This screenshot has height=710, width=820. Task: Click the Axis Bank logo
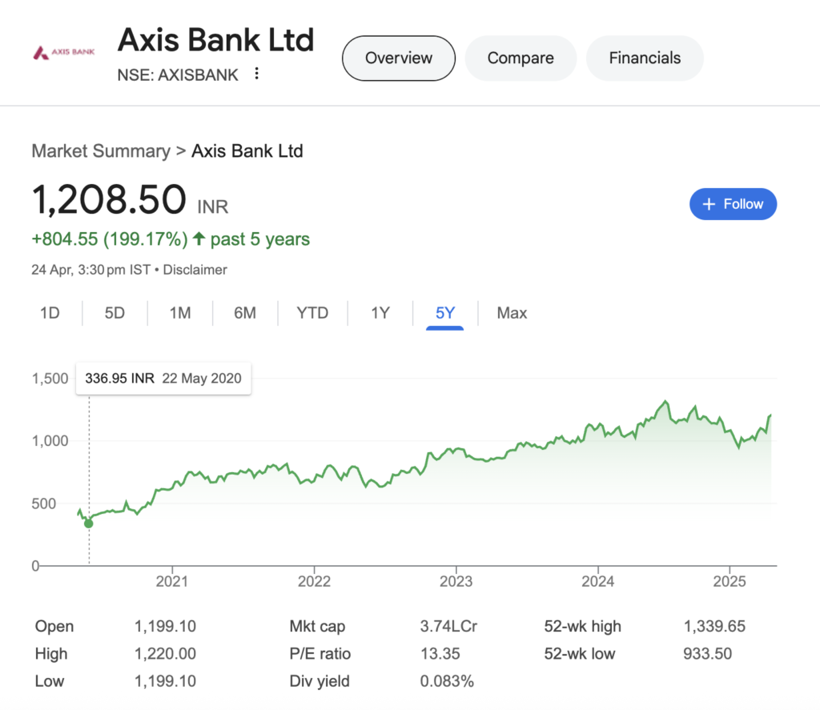(x=64, y=52)
